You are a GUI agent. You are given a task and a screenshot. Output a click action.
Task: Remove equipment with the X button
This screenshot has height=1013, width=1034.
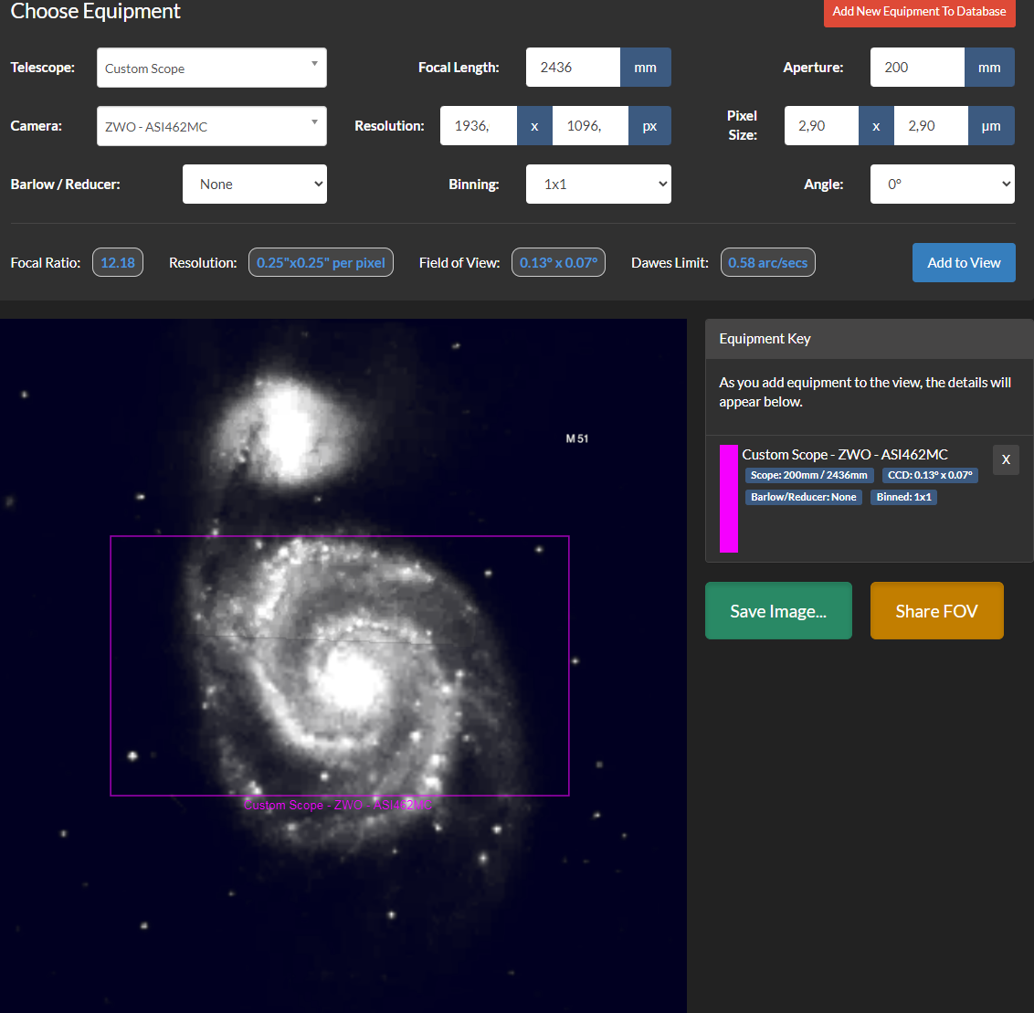click(1006, 459)
